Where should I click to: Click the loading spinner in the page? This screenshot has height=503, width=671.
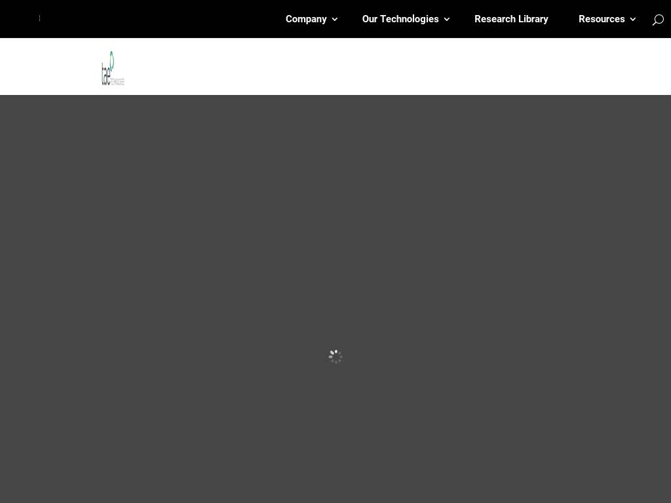pos(335,356)
